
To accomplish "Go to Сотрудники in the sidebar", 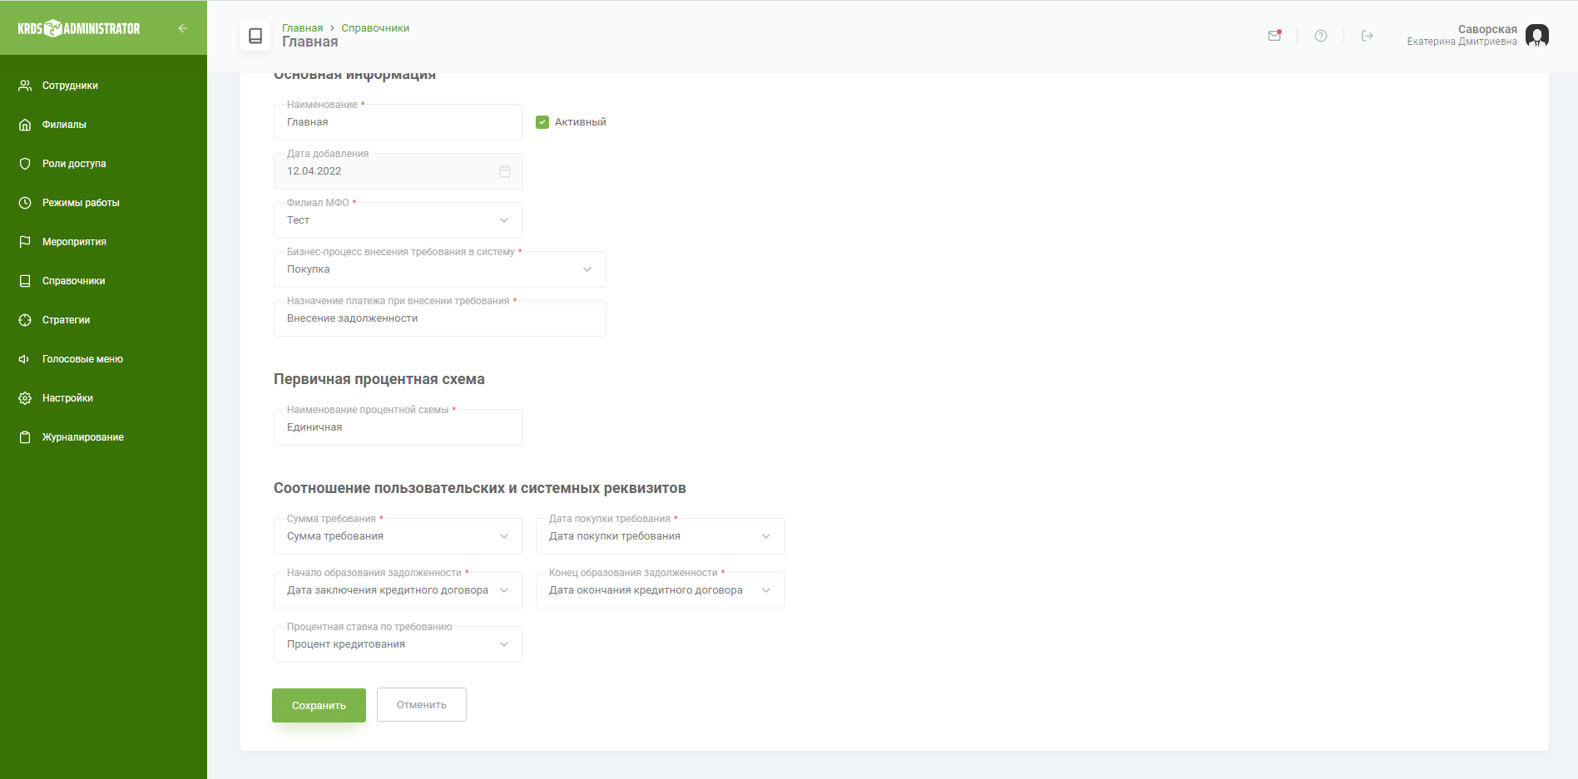I will click(x=70, y=86).
